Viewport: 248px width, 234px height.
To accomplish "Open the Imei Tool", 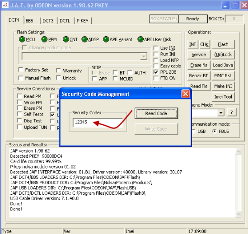I will point(223,97).
